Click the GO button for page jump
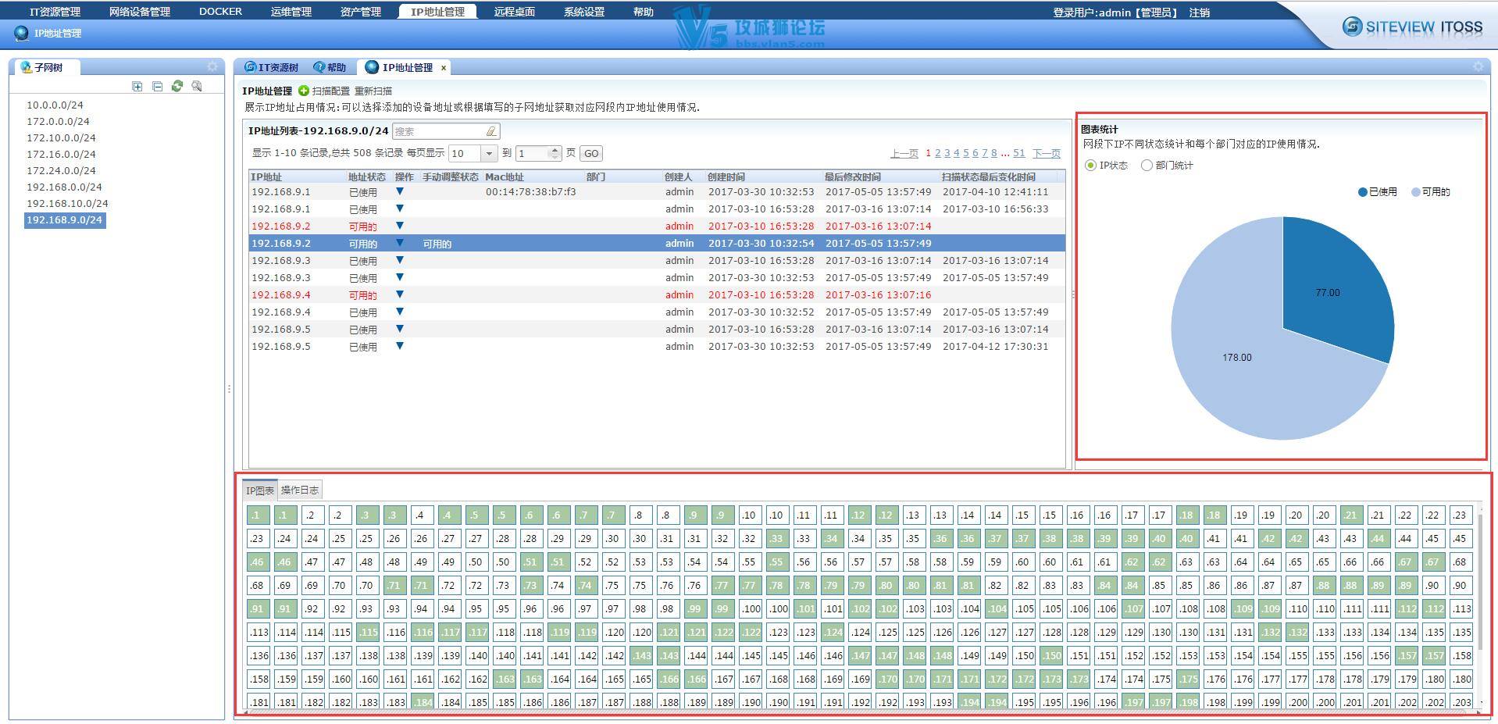This screenshot has height=724, width=1498. point(591,154)
